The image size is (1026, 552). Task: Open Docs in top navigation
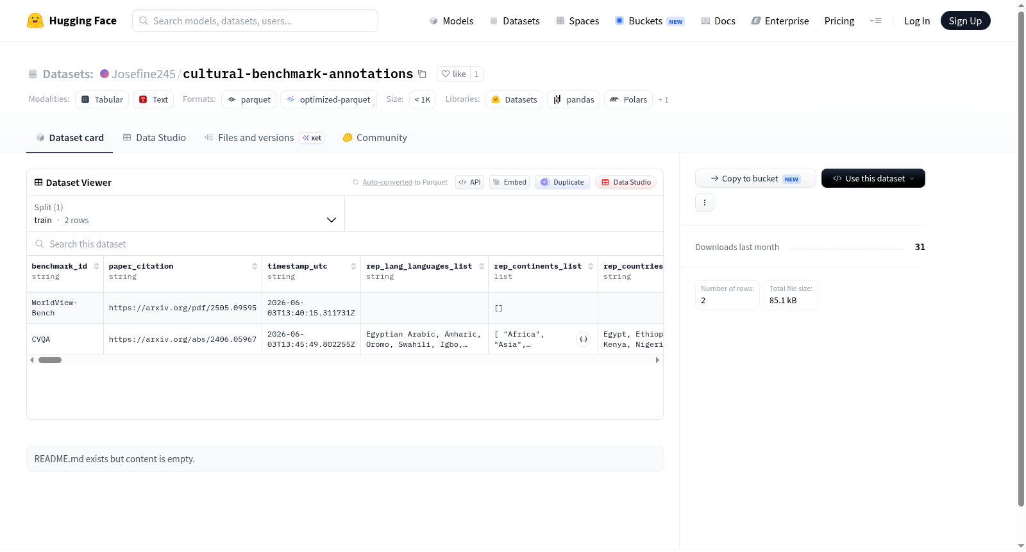[718, 21]
